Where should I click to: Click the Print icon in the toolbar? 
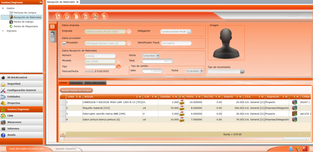(95, 16)
